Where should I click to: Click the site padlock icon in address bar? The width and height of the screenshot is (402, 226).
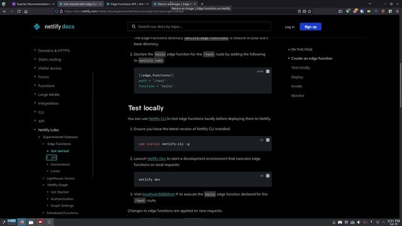[x=62, y=11]
